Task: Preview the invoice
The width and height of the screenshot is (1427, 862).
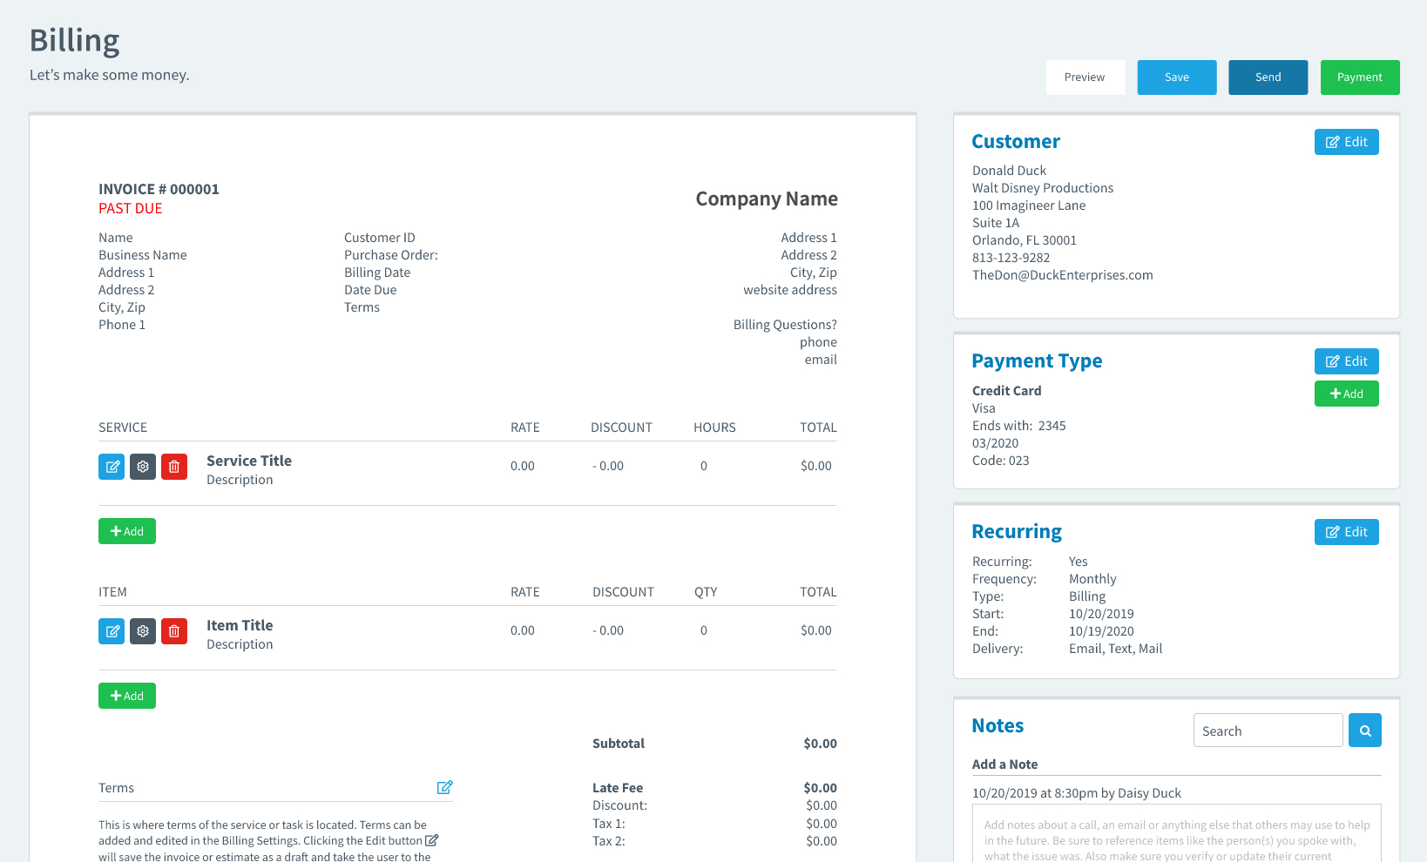Action: click(x=1085, y=77)
